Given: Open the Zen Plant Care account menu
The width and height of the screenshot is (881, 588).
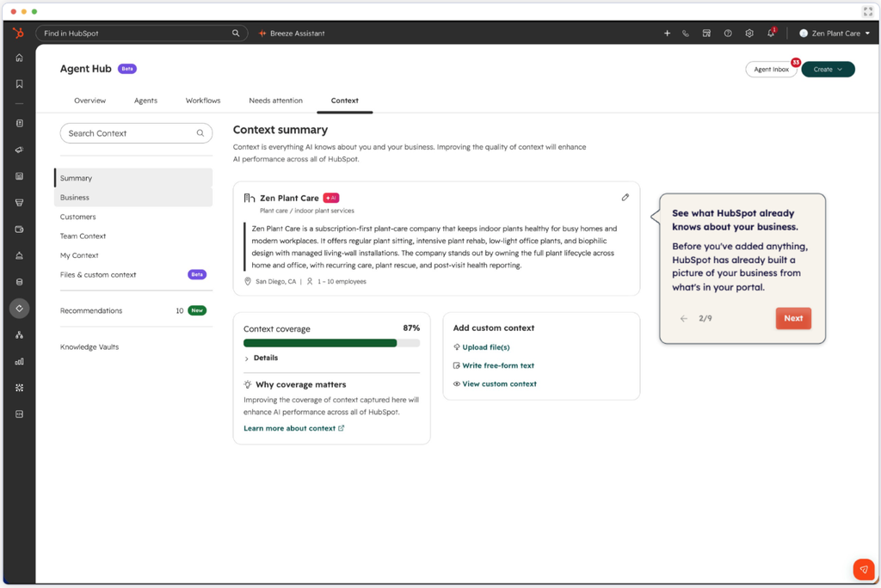Looking at the screenshot, I should [x=835, y=34].
